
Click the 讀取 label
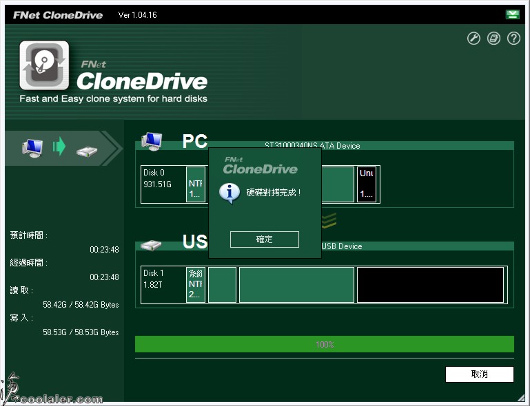coord(21,290)
